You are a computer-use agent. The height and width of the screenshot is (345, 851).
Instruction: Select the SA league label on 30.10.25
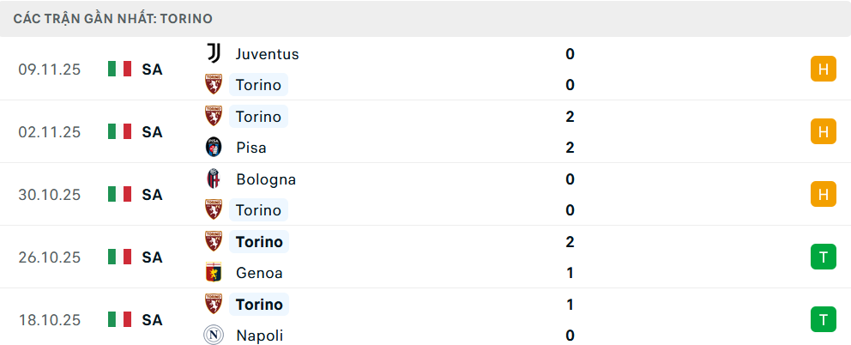click(152, 195)
